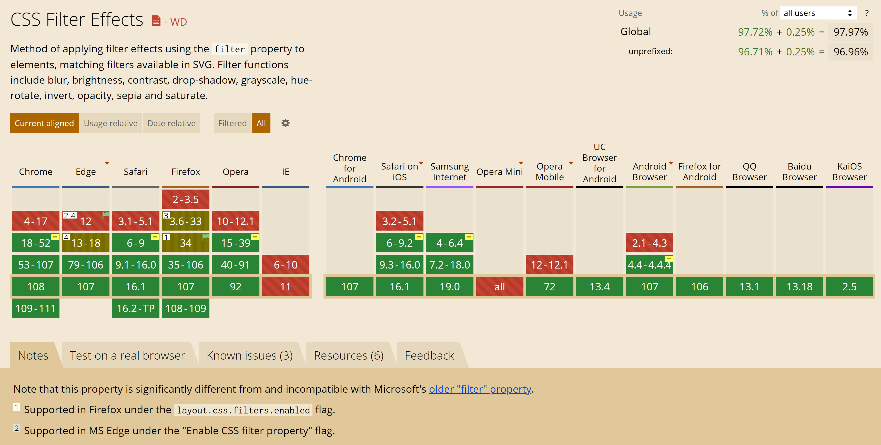
Task: Click the WD spec document icon
Action: (156, 21)
